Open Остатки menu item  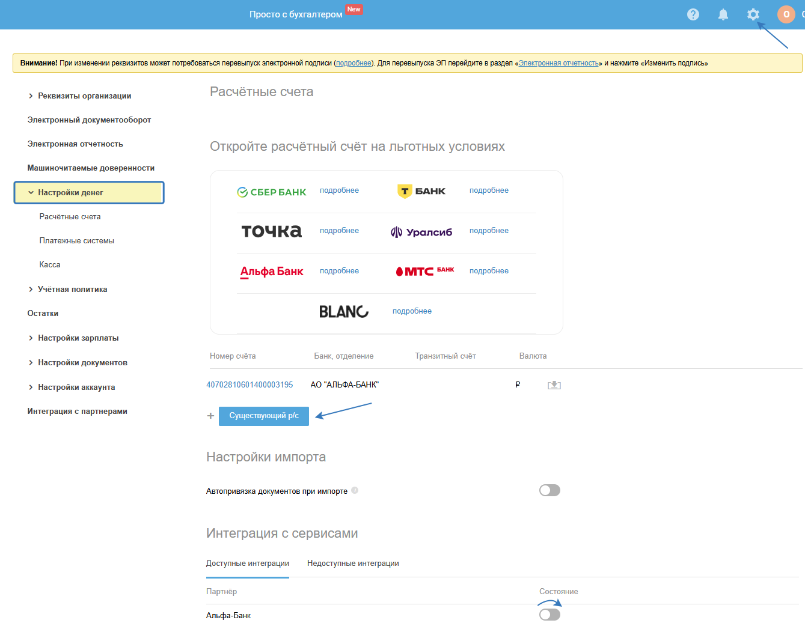click(43, 314)
